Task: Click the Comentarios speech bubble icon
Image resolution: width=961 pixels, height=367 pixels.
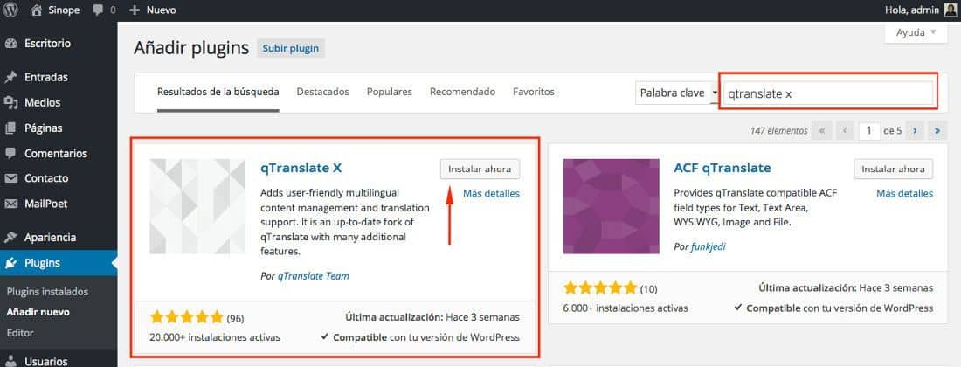Action: (x=10, y=153)
